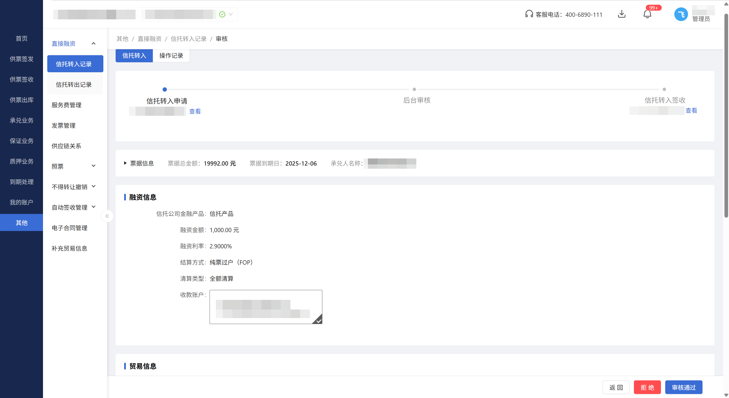Click the 信托转入申请 step dot

coord(165,90)
